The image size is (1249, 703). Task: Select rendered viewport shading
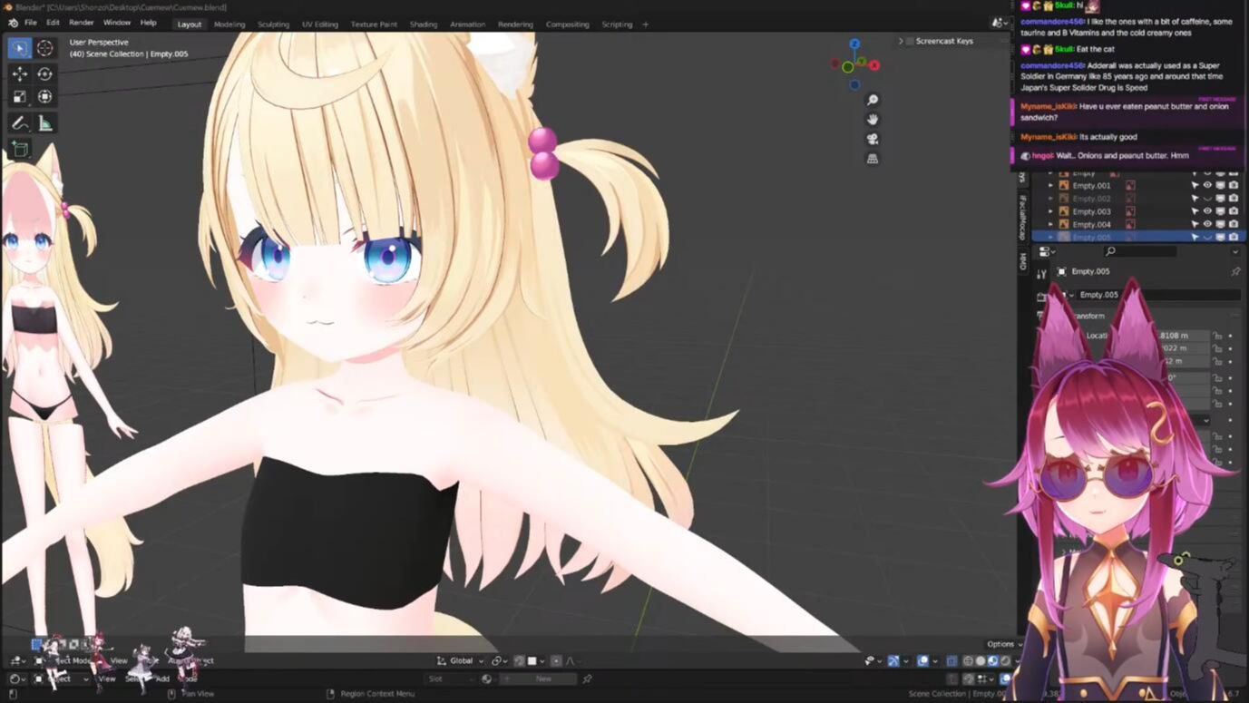coord(1004,661)
